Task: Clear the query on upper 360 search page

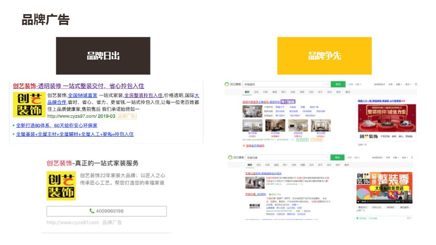Action: point(328,84)
